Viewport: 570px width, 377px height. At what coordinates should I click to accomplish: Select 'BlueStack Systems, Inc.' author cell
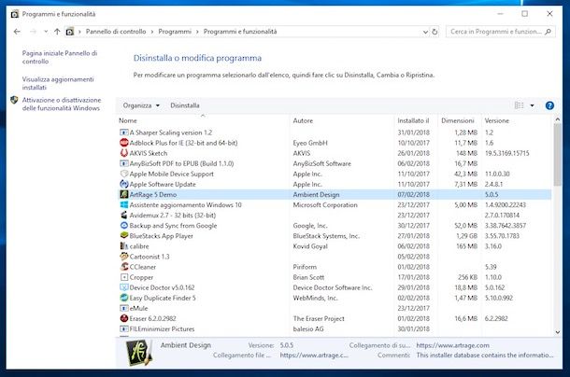[x=326, y=236]
